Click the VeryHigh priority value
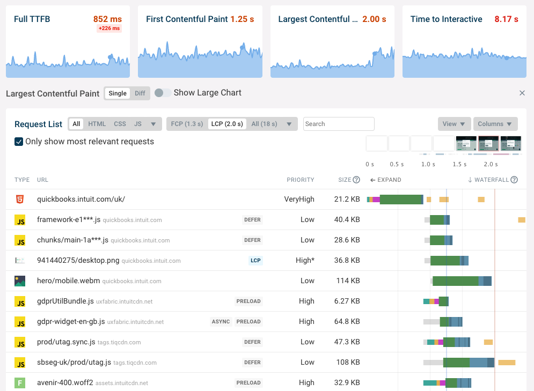The width and height of the screenshot is (534, 391). coord(299,199)
